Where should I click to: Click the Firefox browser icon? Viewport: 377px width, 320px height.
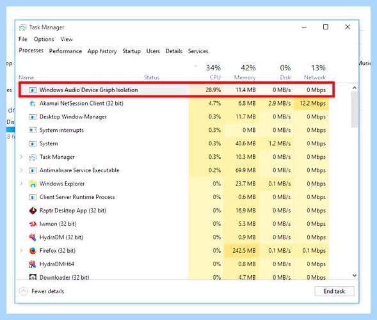click(33, 251)
